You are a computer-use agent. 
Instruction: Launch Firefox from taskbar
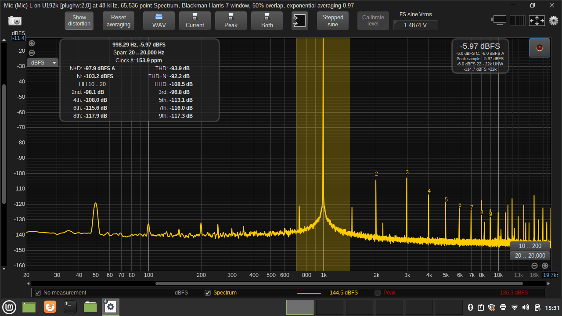click(x=50, y=307)
